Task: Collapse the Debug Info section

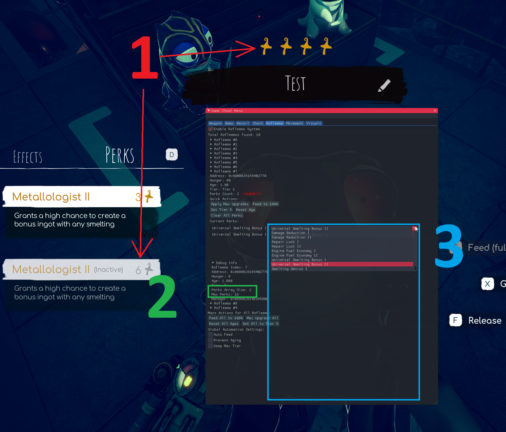Action: pos(213,263)
